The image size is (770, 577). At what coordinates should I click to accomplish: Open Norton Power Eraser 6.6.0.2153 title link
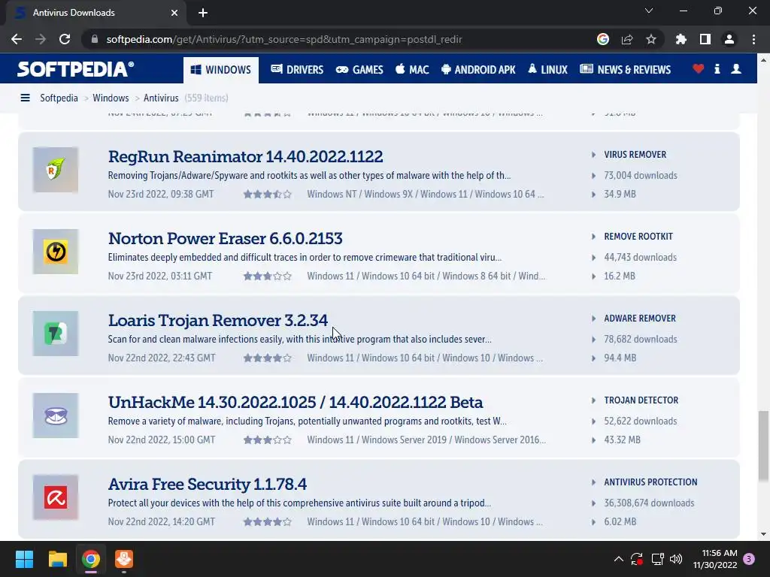pos(226,238)
